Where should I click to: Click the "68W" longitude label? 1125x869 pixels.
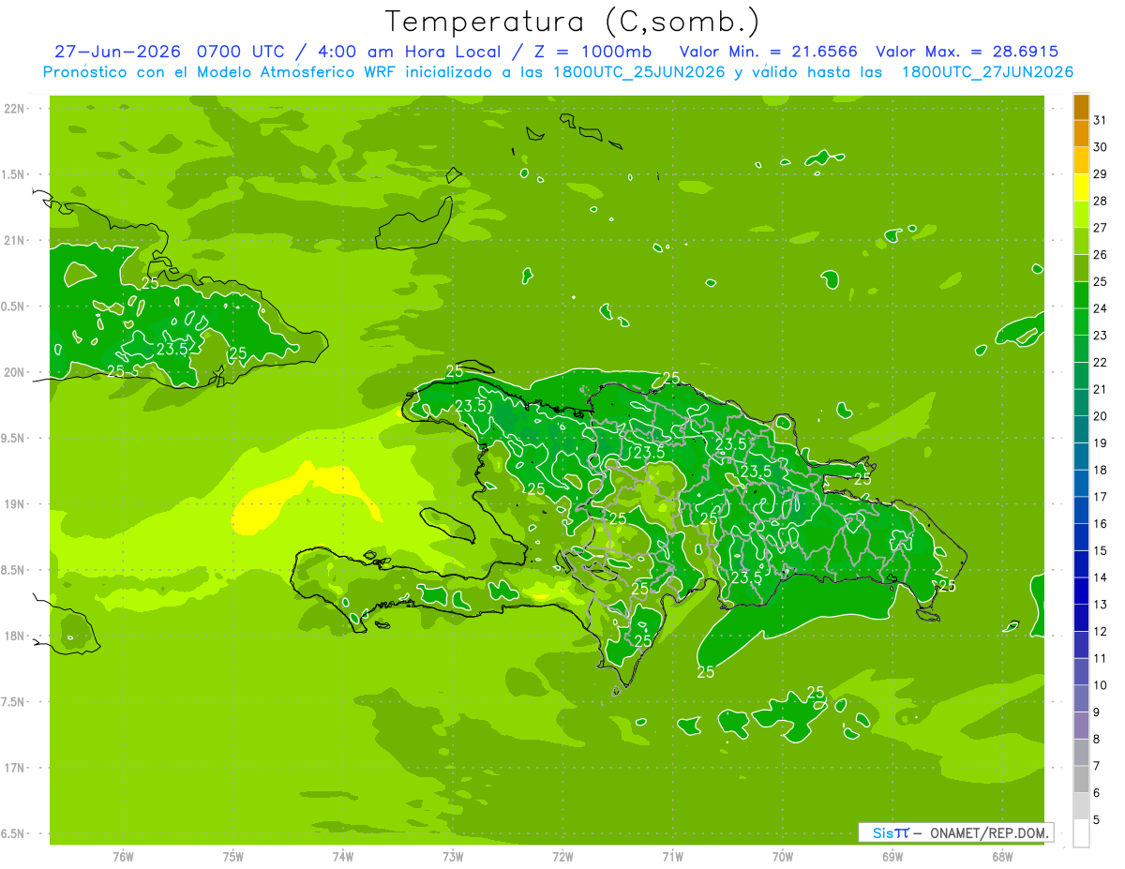(x=1002, y=857)
